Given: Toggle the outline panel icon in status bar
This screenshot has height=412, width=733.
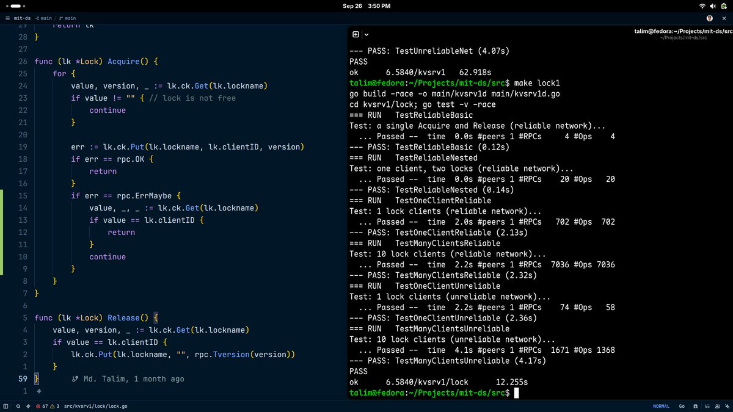Looking at the screenshot, I should [707, 407].
